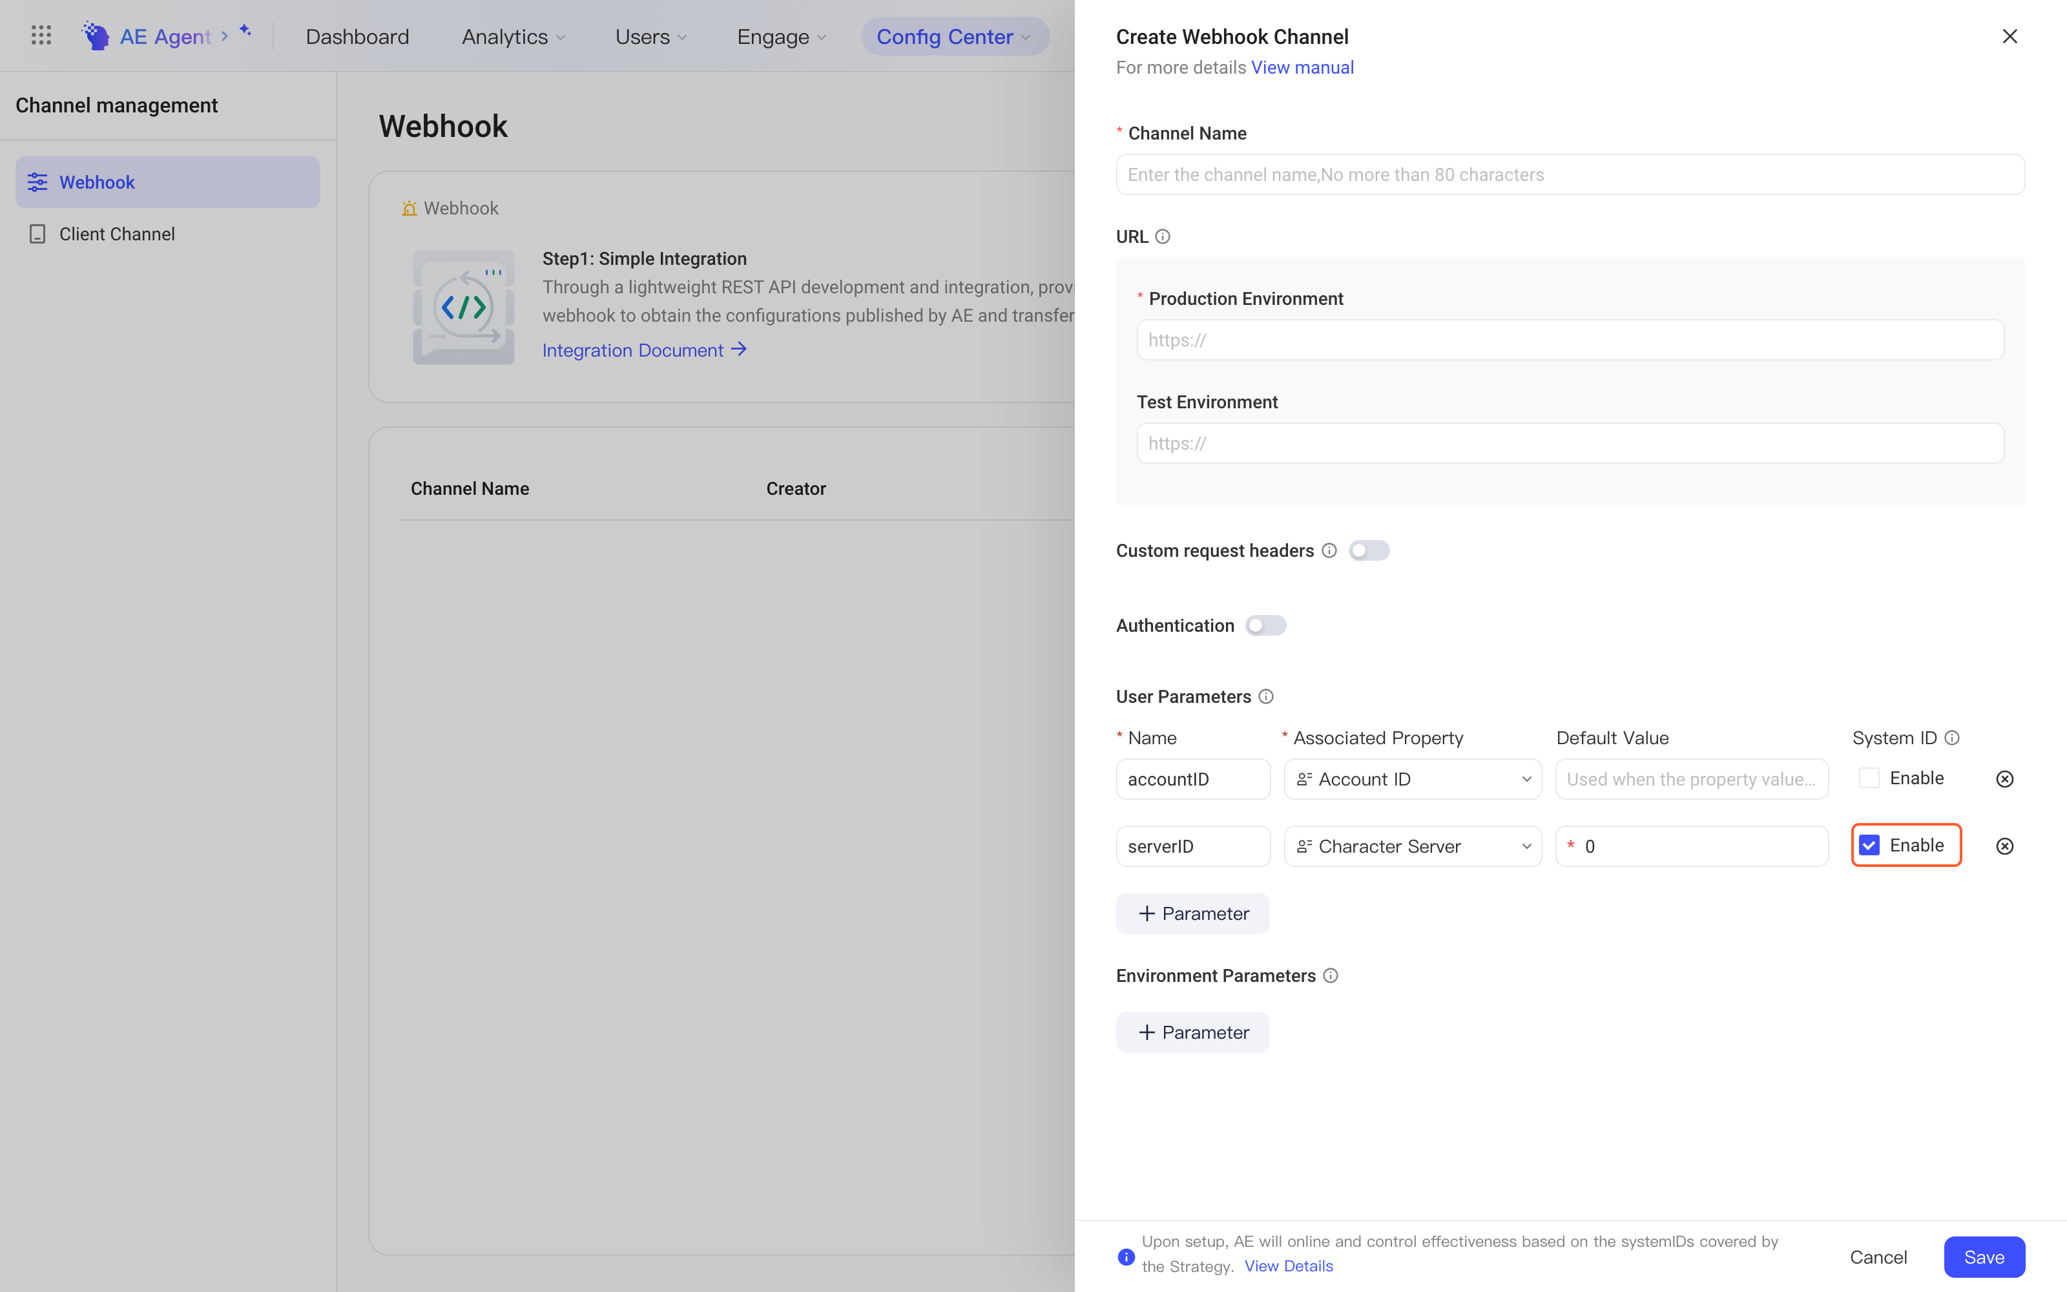This screenshot has height=1292, width=2067.
Task: Click the Environment Parameters info icon
Action: [1331, 976]
